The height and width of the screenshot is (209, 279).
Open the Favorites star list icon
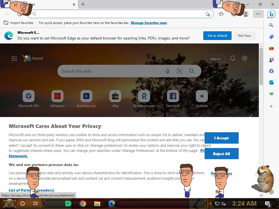pos(221,14)
